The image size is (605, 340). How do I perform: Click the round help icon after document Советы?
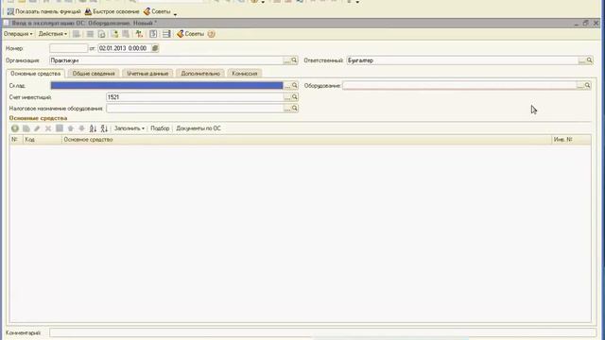pyautogui.click(x=211, y=34)
